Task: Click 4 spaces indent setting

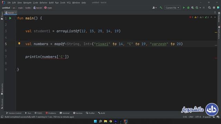Action: pos(207,117)
